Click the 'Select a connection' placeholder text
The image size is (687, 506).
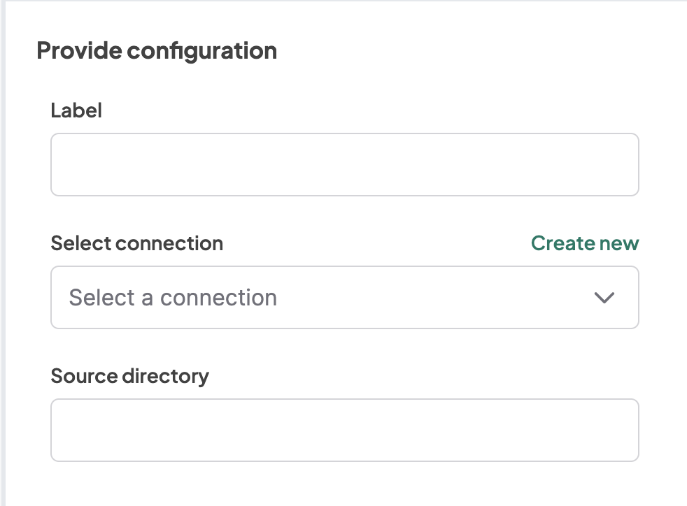(x=173, y=298)
